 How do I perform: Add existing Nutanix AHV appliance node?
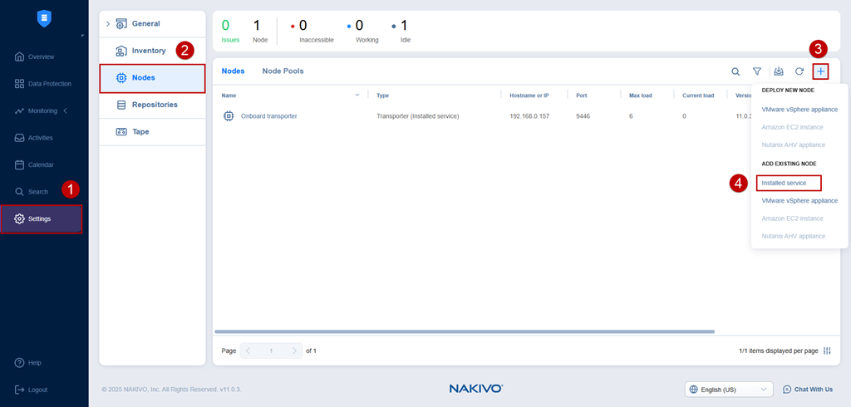[x=794, y=236]
